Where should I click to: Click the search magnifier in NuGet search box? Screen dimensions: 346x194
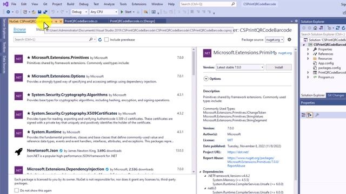(x=91, y=39)
